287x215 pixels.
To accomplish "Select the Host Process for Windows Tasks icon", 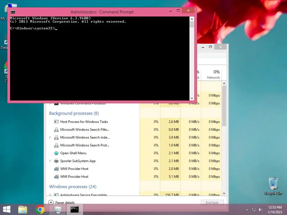I will pos(56,122).
